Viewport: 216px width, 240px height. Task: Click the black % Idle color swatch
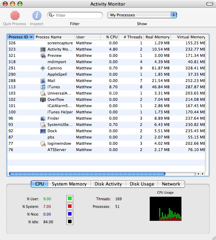point(70,222)
